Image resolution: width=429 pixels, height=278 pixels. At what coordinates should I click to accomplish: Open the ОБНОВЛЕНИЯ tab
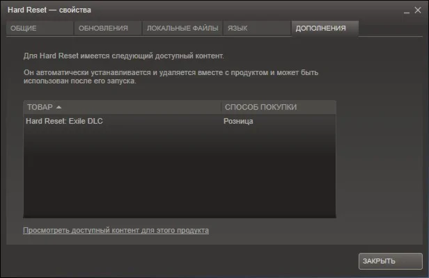click(107, 28)
